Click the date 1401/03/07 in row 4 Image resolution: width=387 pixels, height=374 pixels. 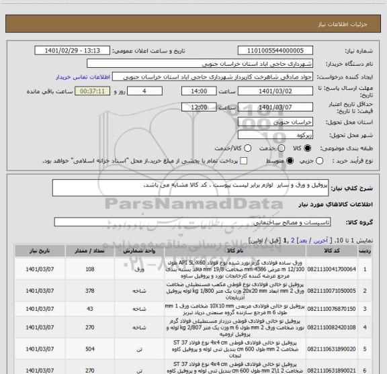[x=40, y=328]
